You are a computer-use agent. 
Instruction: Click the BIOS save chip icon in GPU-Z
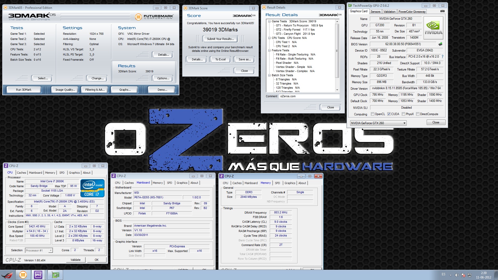pyautogui.click(x=440, y=44)
